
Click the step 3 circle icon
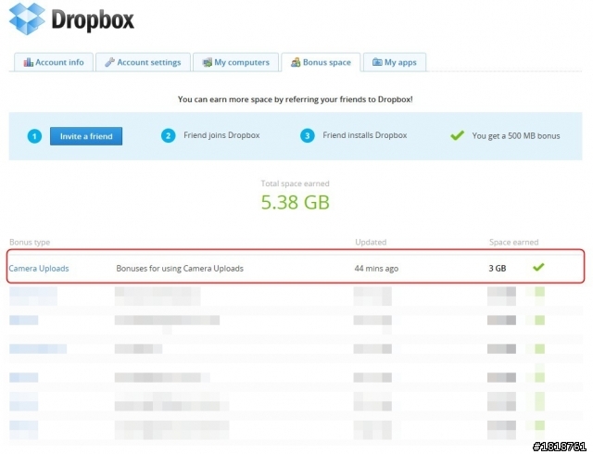click(307, 135)
